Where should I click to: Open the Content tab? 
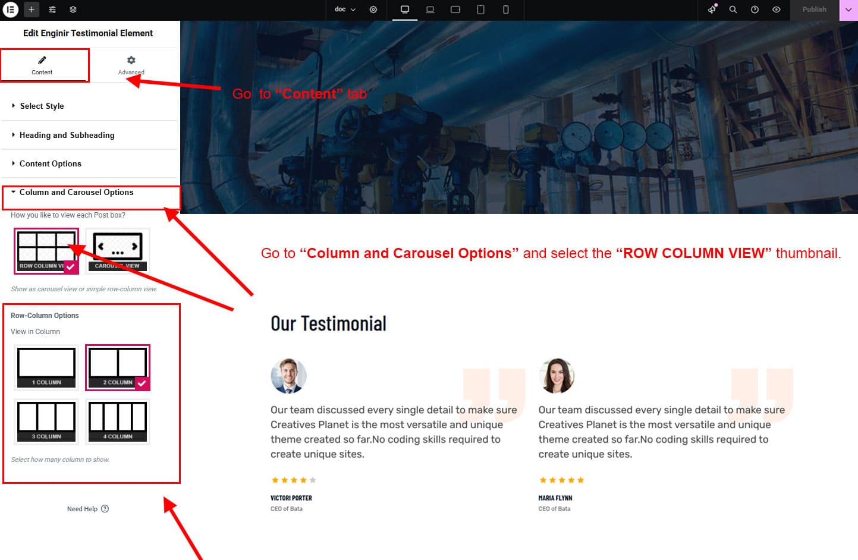pos(42,65)
